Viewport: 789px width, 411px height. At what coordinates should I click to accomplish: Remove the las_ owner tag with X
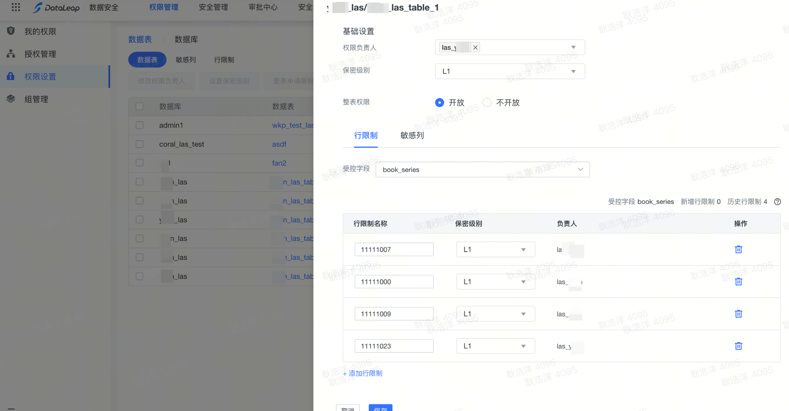(475, 47)
